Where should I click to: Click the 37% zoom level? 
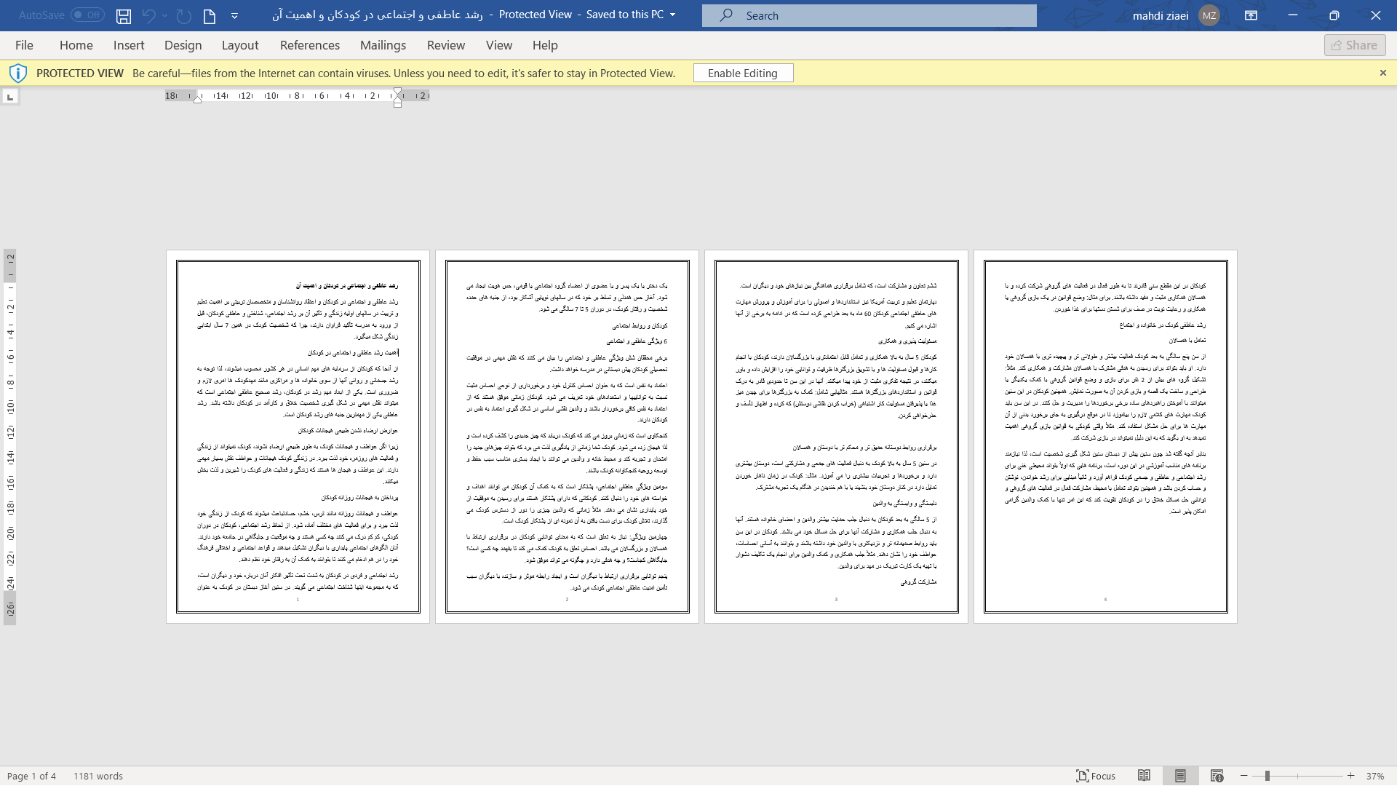(1374, 776)
